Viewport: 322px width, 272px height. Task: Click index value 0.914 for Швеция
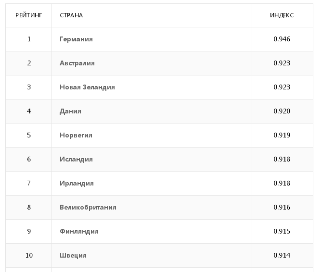282,255
